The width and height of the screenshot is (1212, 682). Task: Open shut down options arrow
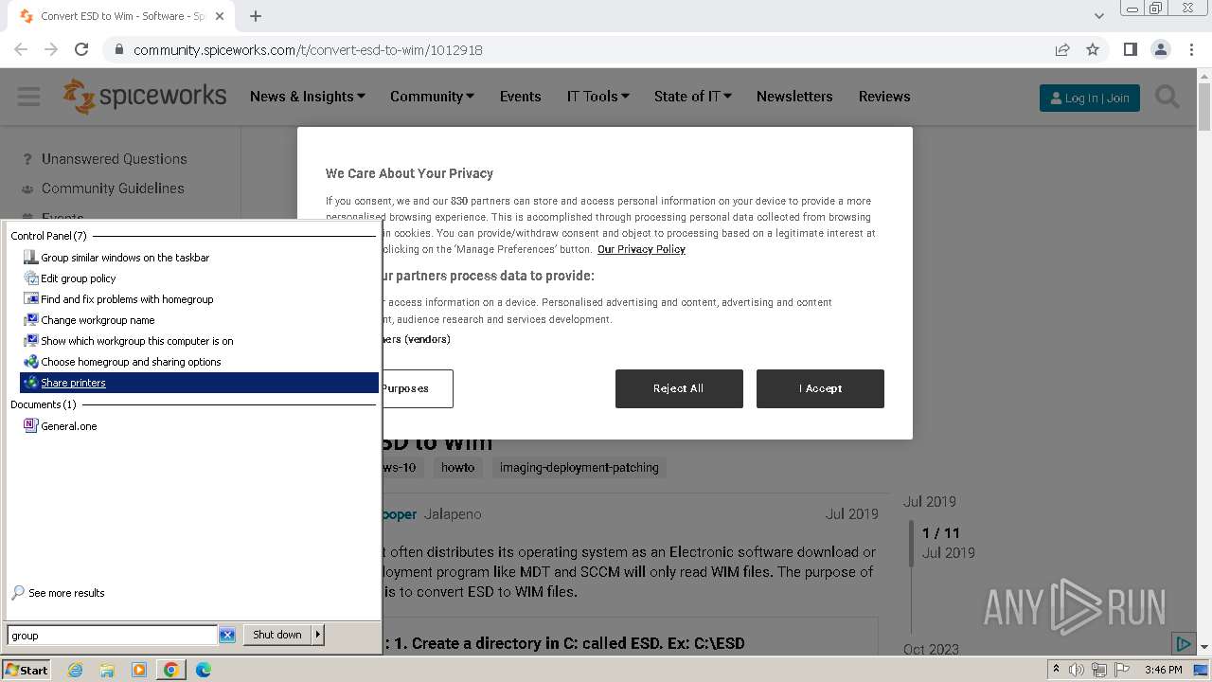318,635
